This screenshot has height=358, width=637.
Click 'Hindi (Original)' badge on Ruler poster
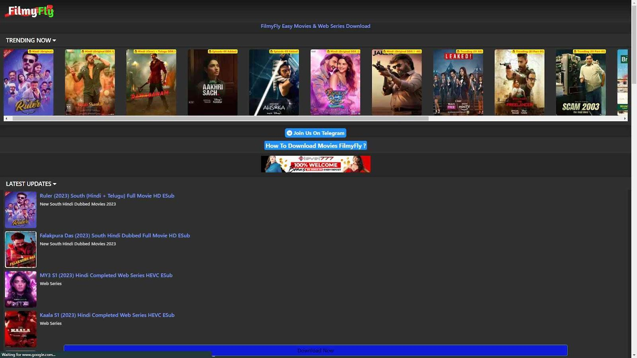(41, 51)
